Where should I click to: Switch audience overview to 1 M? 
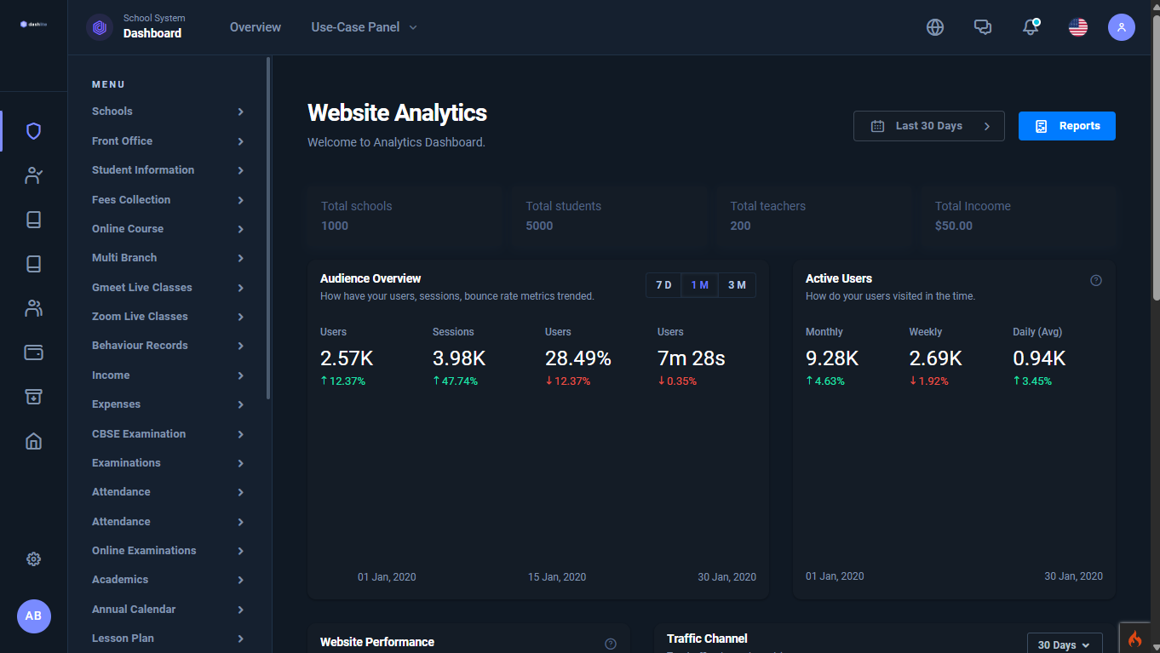point(700,285)
